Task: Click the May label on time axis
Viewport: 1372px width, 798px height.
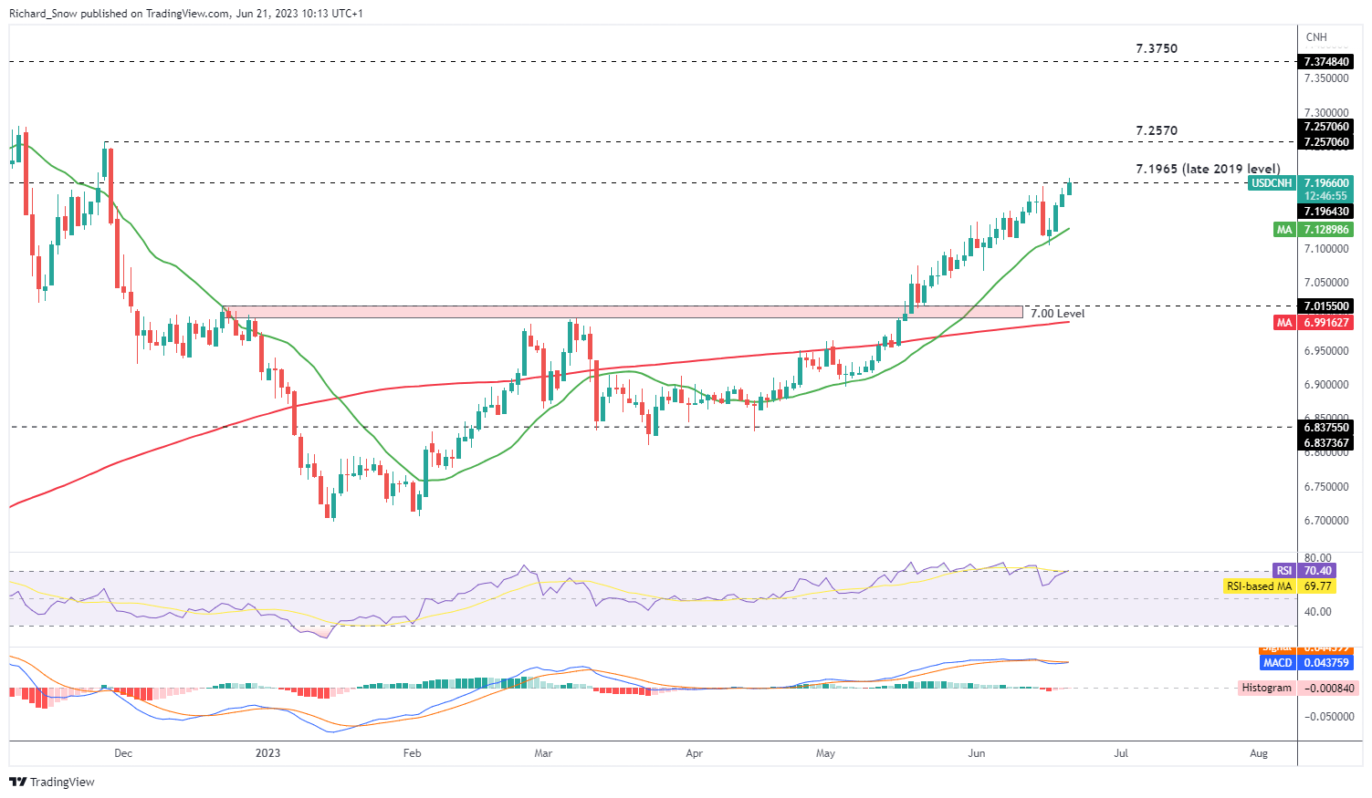Action: point(826,753)
